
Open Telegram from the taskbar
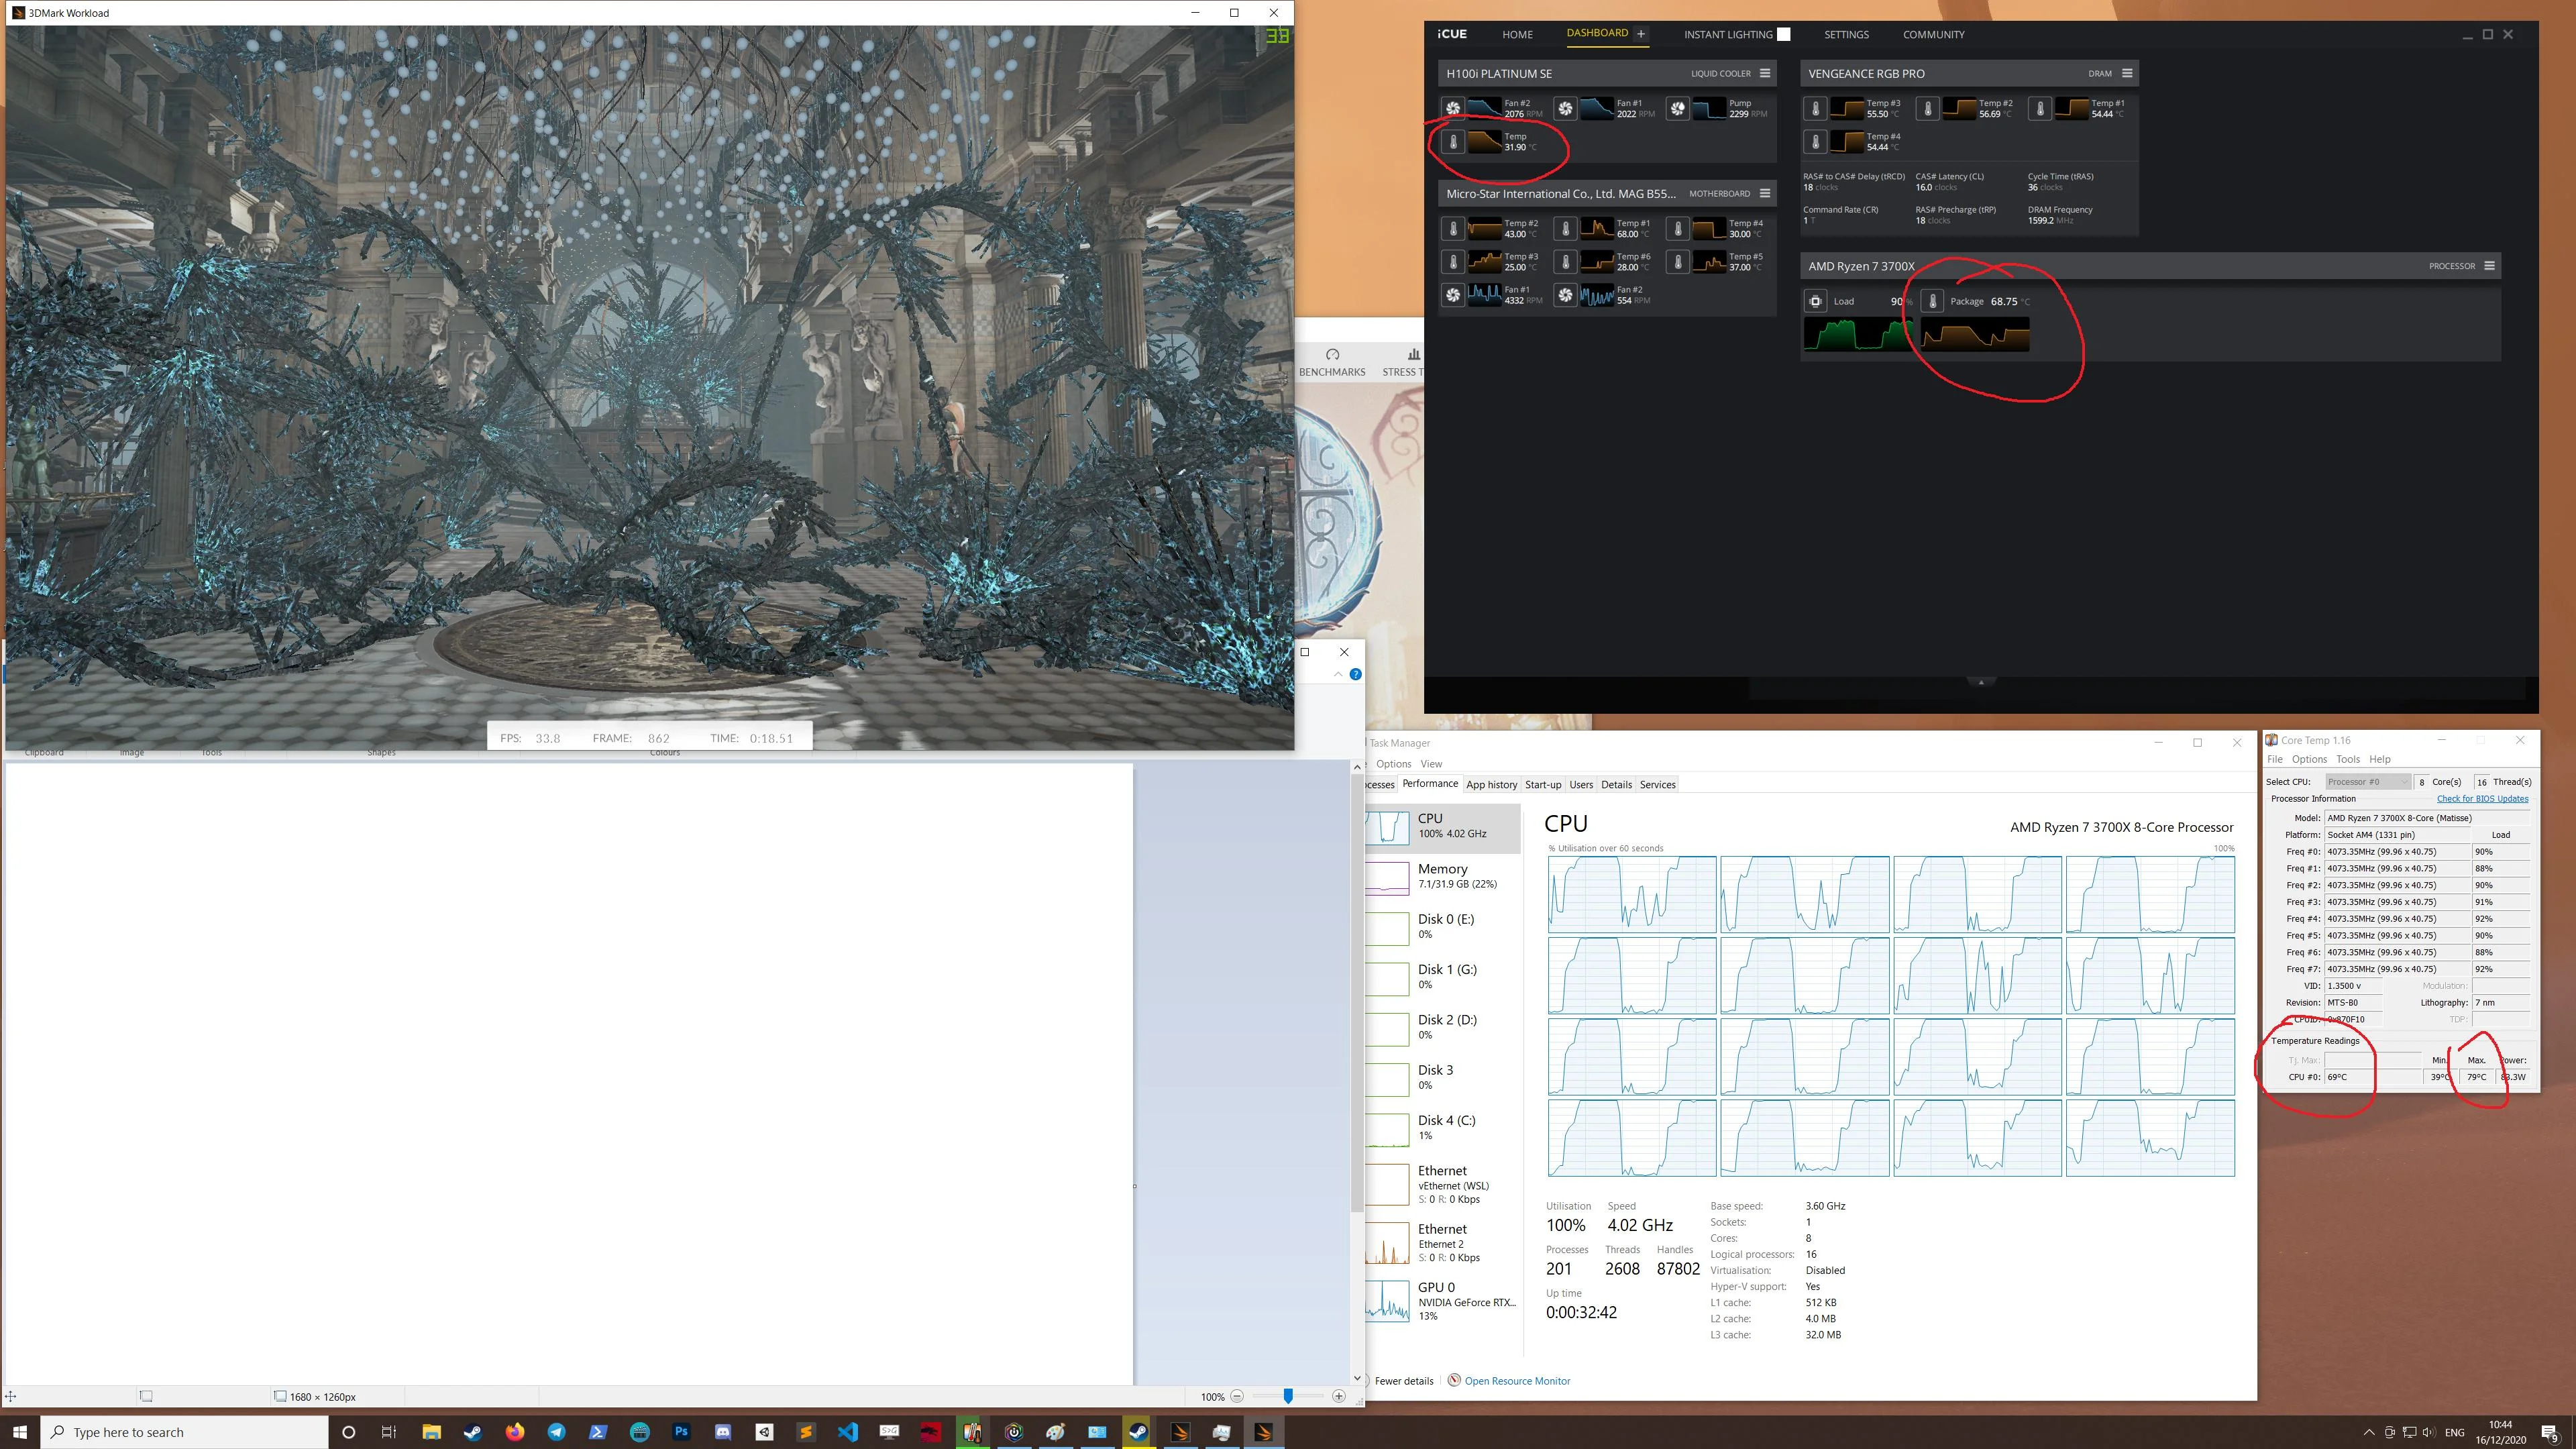(x=556, y=1432)
